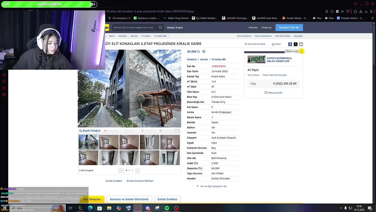Open the browser's tab search magnifier icon
Image resolution: width=376 pixels, height=212 pixels.
coord(355,4)
